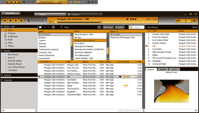Image resolution: width=199 pixels, height=113 pixels.
Task: Toggle love heart in mini player
Action: tap(71, 2)
